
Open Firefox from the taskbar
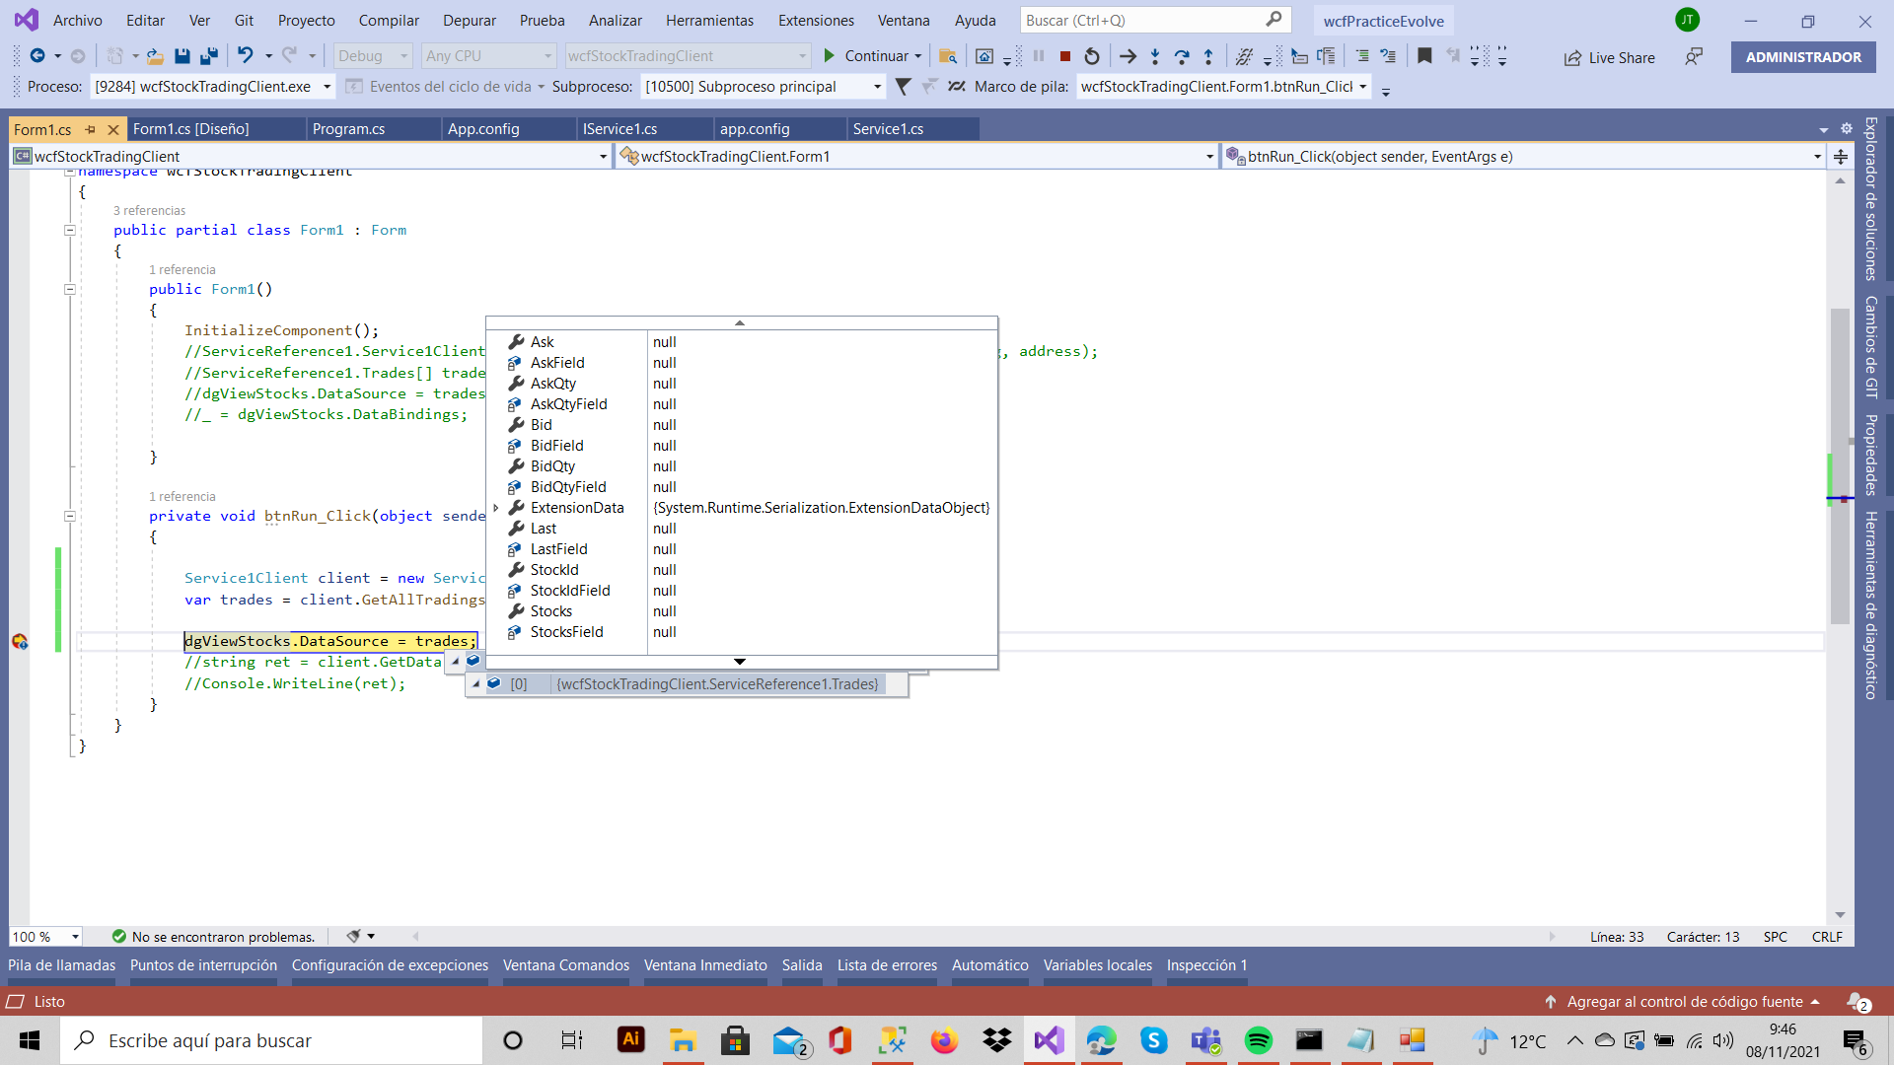tap(944, 1040)
